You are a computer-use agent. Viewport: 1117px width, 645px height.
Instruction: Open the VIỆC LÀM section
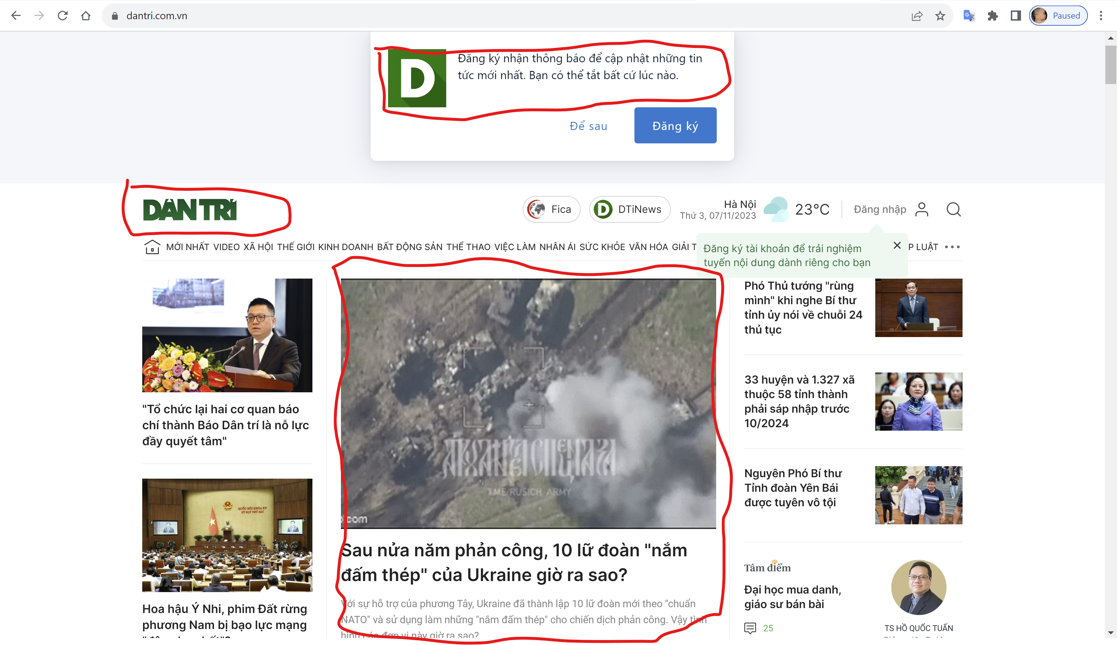click(x=515, y=247)
